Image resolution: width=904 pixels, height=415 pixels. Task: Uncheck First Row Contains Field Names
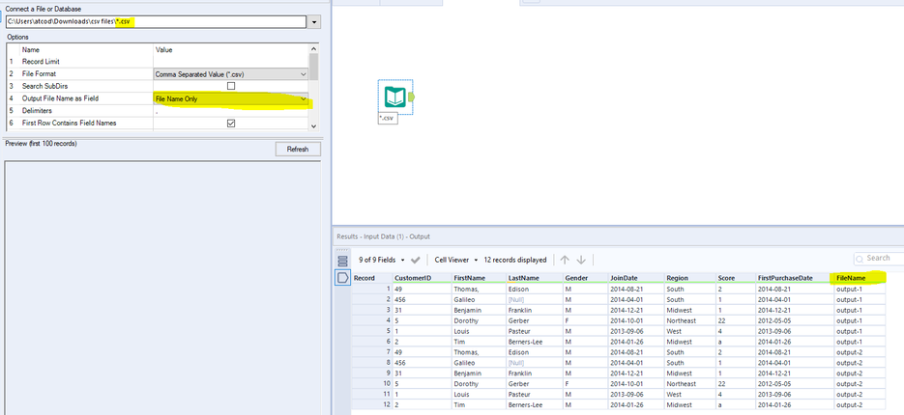point(231,124)
